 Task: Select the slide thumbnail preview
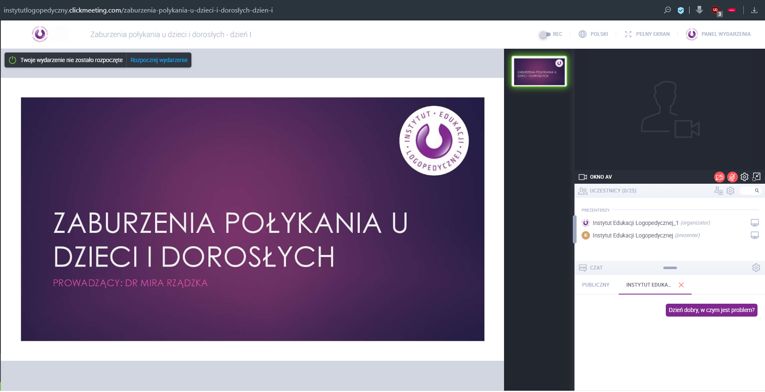click(539, 72)
